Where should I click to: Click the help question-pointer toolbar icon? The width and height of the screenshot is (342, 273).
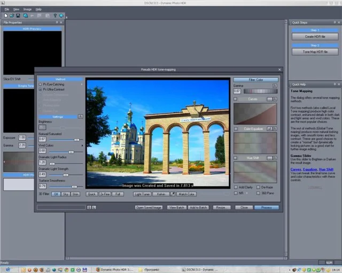tap(55, 15)
